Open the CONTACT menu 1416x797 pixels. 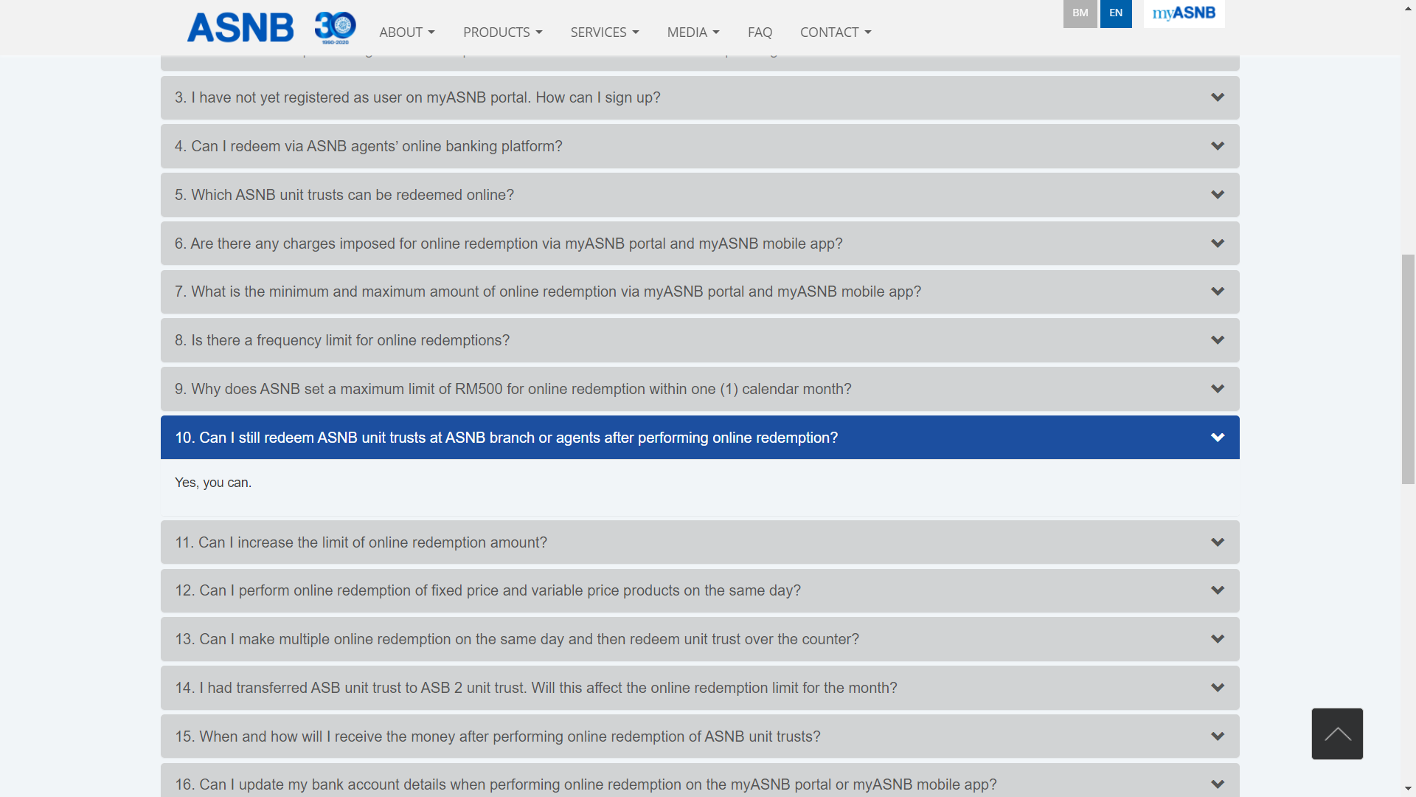point(836,32)
